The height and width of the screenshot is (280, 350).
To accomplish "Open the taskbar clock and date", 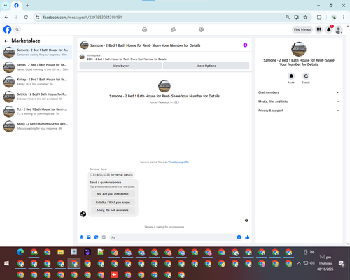I will (325, 263).
